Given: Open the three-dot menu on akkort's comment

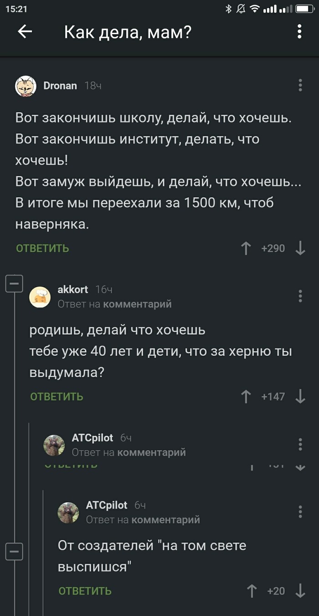Looking at the screenshot, I should click(300, 296).
